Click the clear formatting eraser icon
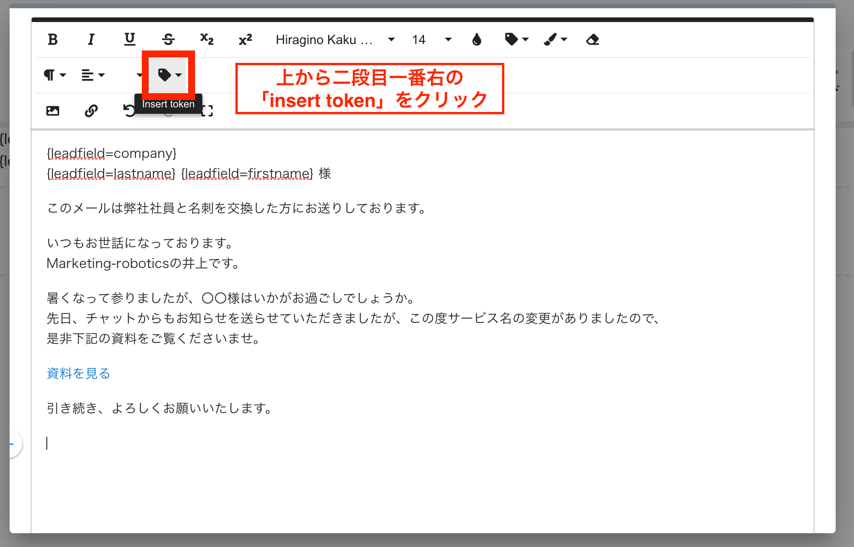Image resolution: width=854 pixels, height=547 pixels. tap(592, 40)
